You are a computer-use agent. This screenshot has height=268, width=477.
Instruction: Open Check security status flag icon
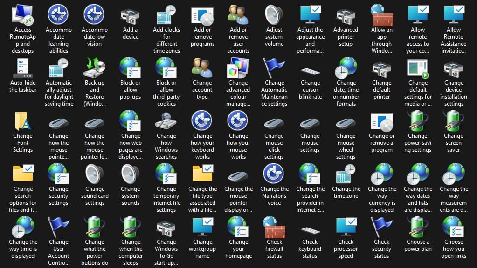pos(381,228)
